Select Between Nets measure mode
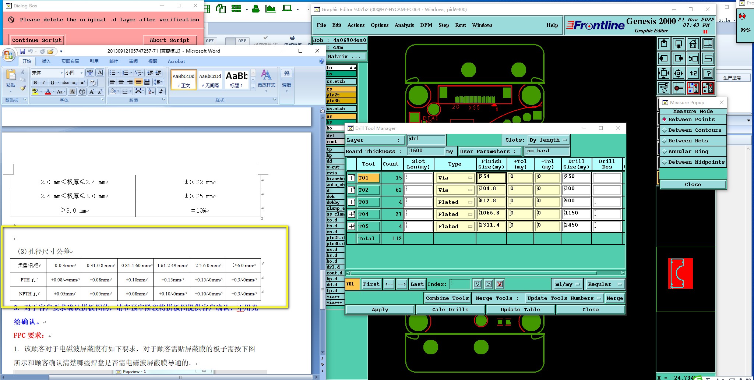 coord(693,141)
